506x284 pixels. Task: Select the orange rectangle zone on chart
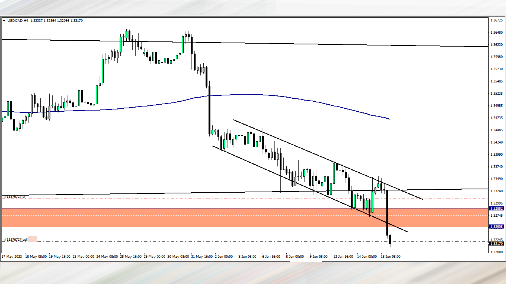click(244, 217)
